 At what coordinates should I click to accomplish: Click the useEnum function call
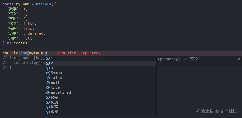(x=44, y=4)
